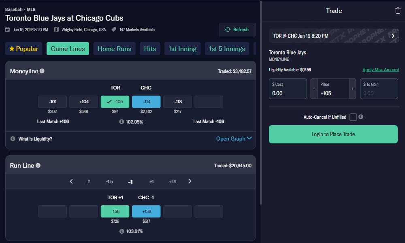Click the Refresh button
This screenshot has width=405, height=243.
(237, 30)
